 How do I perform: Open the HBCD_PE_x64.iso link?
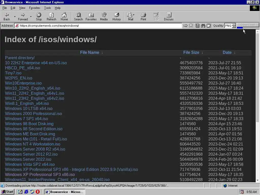23,68
